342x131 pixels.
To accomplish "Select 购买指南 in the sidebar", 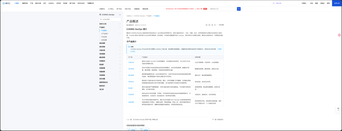I will click(102, 43).
